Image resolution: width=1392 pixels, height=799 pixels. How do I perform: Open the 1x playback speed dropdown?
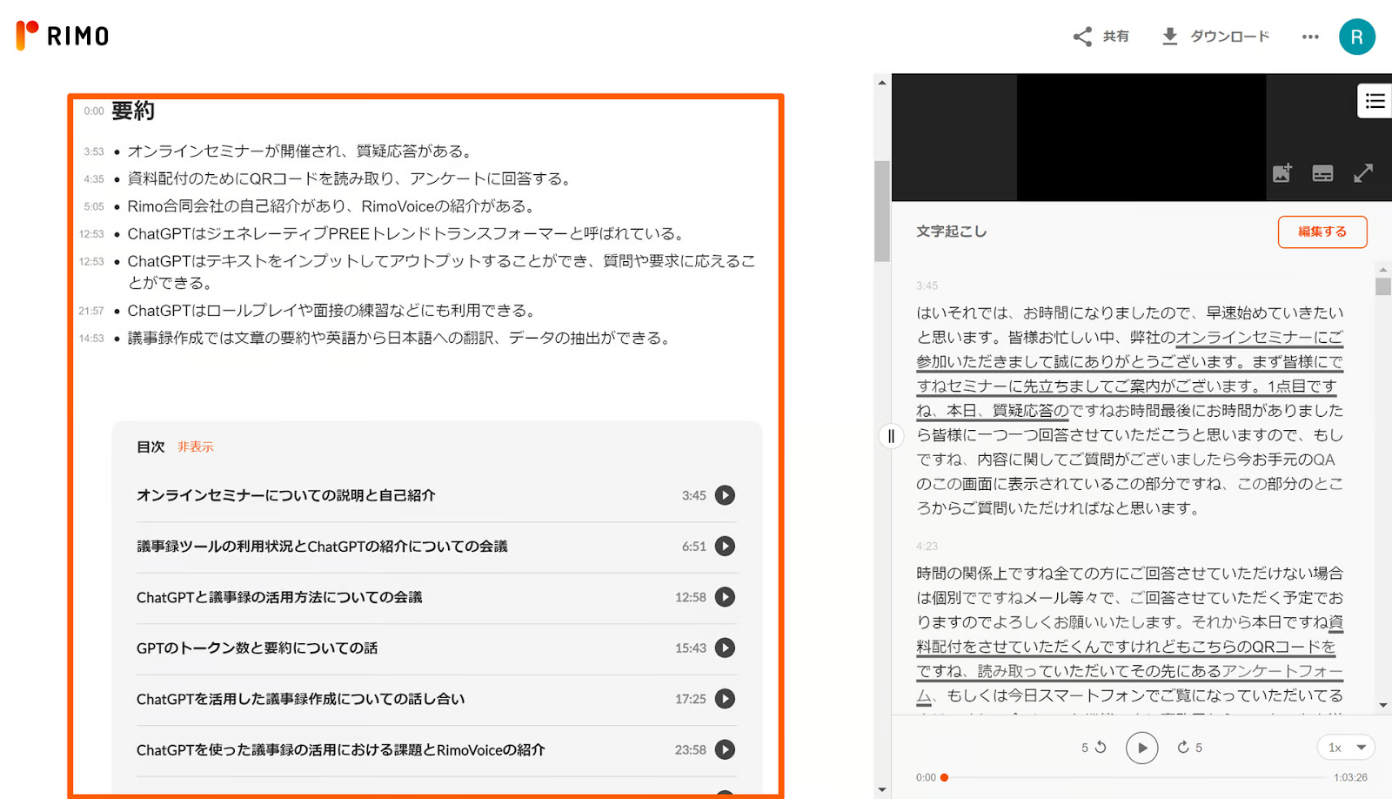(1346, 748)
